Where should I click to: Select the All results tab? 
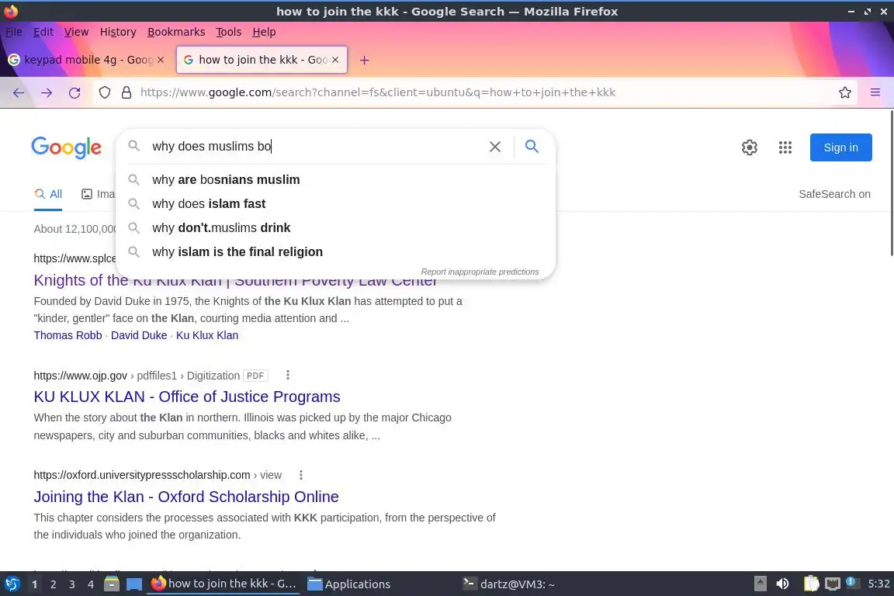tap(48, 194)
